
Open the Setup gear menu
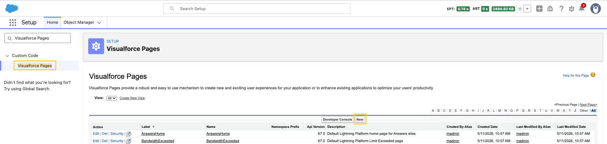click(572, 9)
